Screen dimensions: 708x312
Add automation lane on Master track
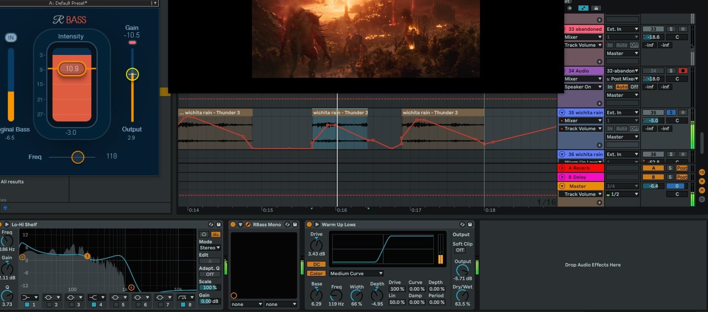click(x=599, y=203)
